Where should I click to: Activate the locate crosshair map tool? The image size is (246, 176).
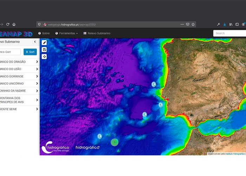[44, 57]
